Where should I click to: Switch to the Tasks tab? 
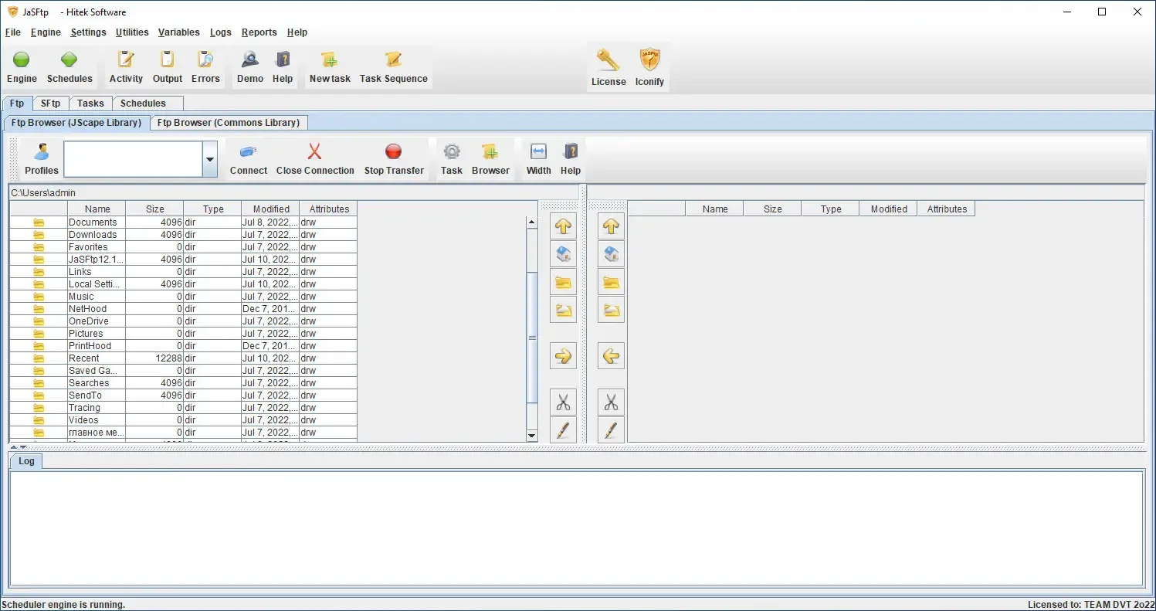tap(90, 104)
